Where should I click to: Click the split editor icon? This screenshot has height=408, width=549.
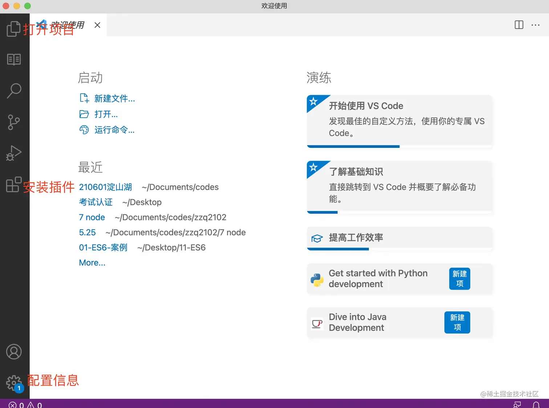(519, 25)
